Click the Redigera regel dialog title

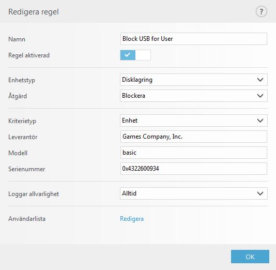coord(34,12)
